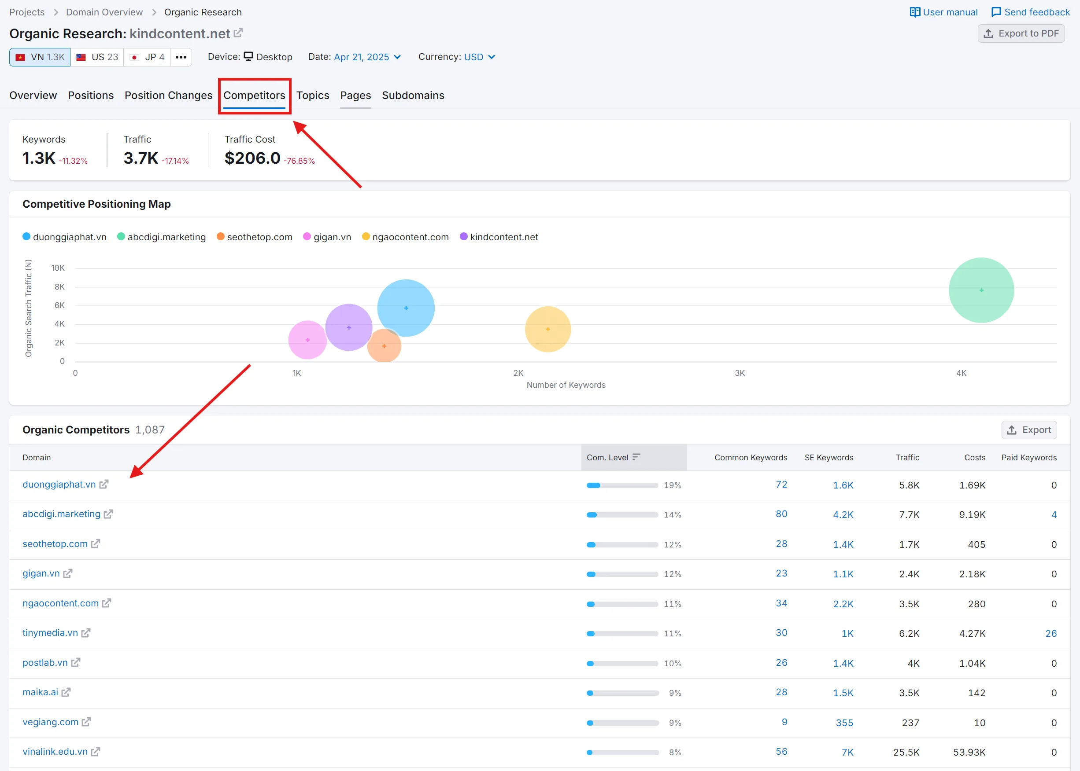Click the sort icon beside Com. Level
This screenshot has height=771, width=1080.
636,457
